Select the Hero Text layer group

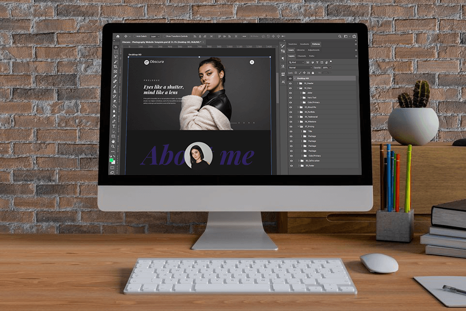click(326, 98)
